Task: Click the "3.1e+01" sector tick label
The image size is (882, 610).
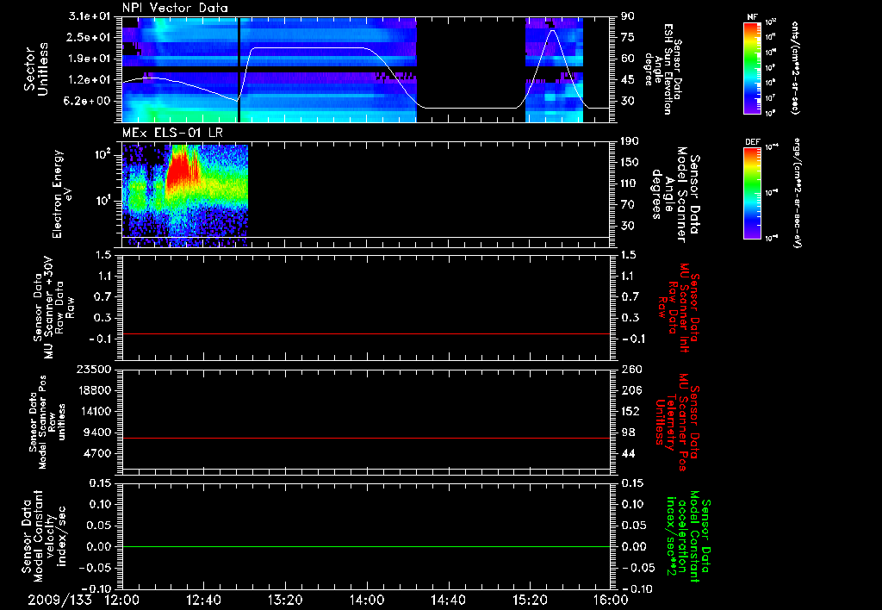Action: 89,16
